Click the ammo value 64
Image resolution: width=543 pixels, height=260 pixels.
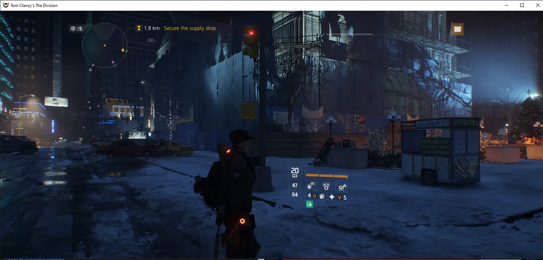tap(295, 195)
